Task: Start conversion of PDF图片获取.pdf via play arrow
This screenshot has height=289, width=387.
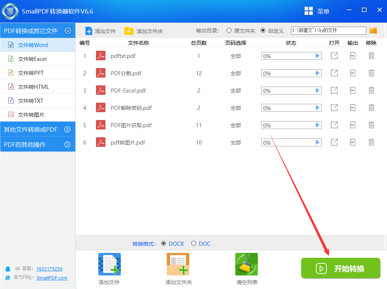Action: pyautogui.click(x=318, y=125)
